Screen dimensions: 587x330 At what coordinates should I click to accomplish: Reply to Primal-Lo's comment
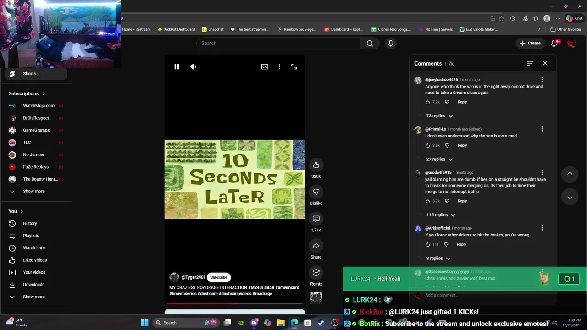(462, 145)
